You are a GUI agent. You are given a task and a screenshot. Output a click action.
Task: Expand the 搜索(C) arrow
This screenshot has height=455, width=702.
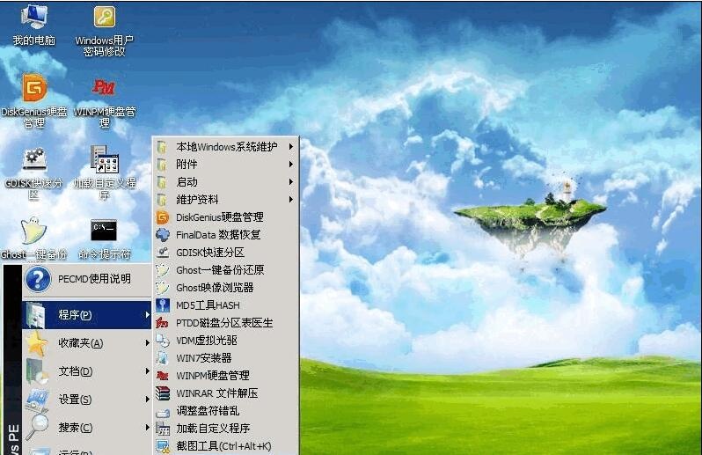147,428
